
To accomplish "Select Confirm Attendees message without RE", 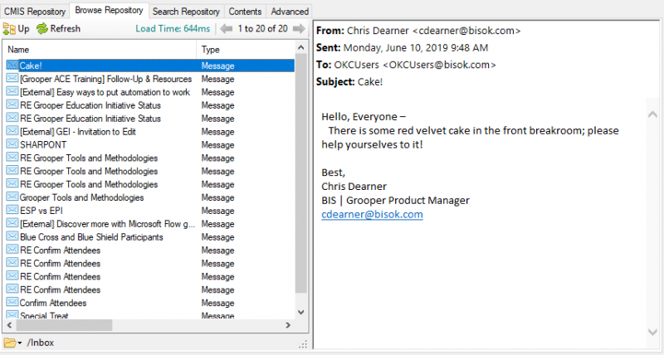I will (x=53, y=303).
